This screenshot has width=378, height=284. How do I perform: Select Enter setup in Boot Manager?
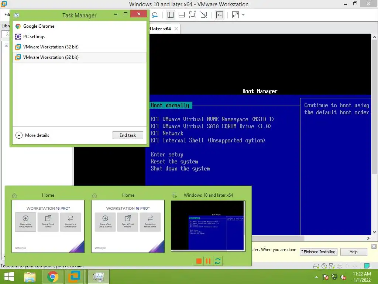(x=167, y=155)
